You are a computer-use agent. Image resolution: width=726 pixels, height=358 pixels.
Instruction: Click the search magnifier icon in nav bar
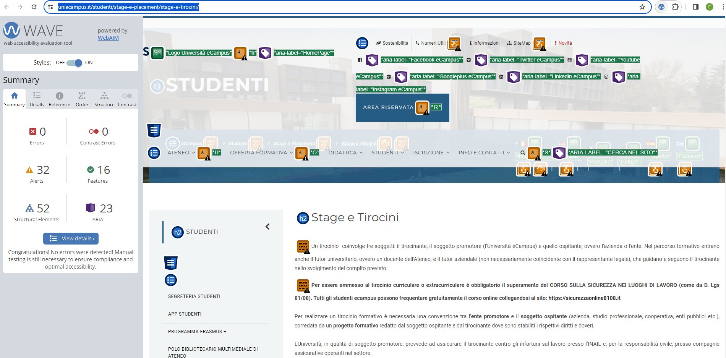[x=523, y=152]
